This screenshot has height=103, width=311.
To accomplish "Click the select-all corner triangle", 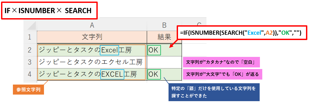I will [30, 25].
